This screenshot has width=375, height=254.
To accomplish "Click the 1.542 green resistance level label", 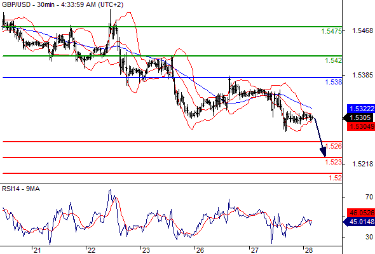I will click(334, 60).
